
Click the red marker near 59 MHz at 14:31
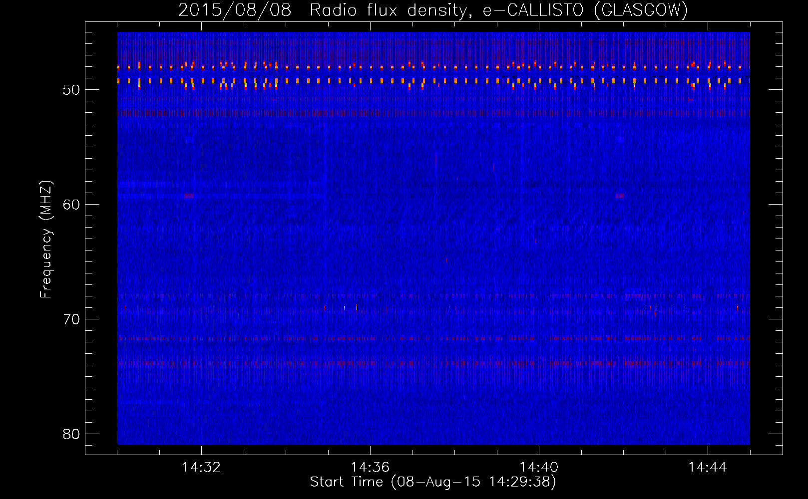189,196
